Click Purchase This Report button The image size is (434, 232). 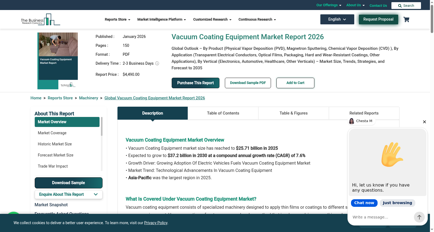[195, 83]
